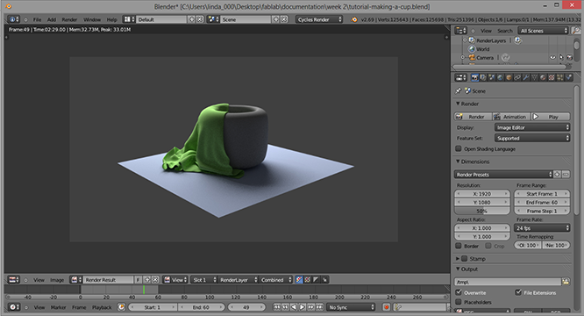Open the 24 fps frame rate dropdown
Viewport: 584px width, 316px height.
pos(542,228)
